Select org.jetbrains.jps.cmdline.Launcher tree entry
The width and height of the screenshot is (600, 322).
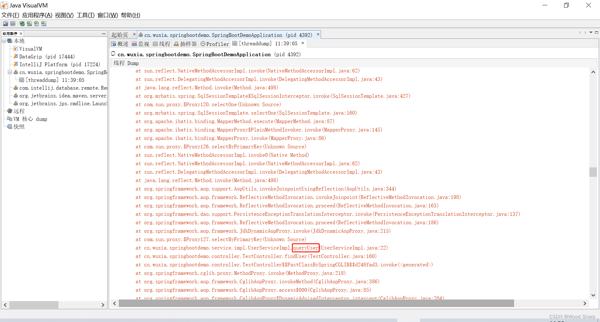click(63, 103)
